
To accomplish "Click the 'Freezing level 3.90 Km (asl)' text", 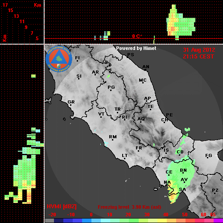I will [x=129, y=207].
